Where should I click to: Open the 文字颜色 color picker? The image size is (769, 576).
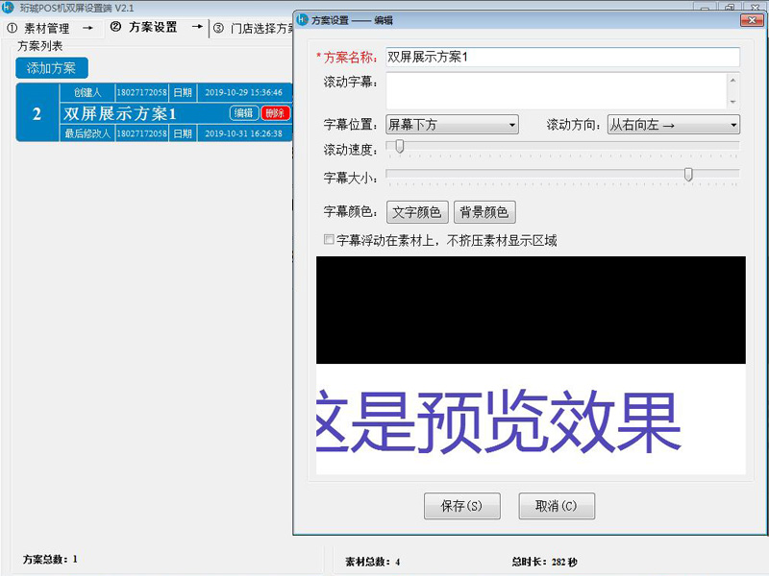(x=417, y=212)
